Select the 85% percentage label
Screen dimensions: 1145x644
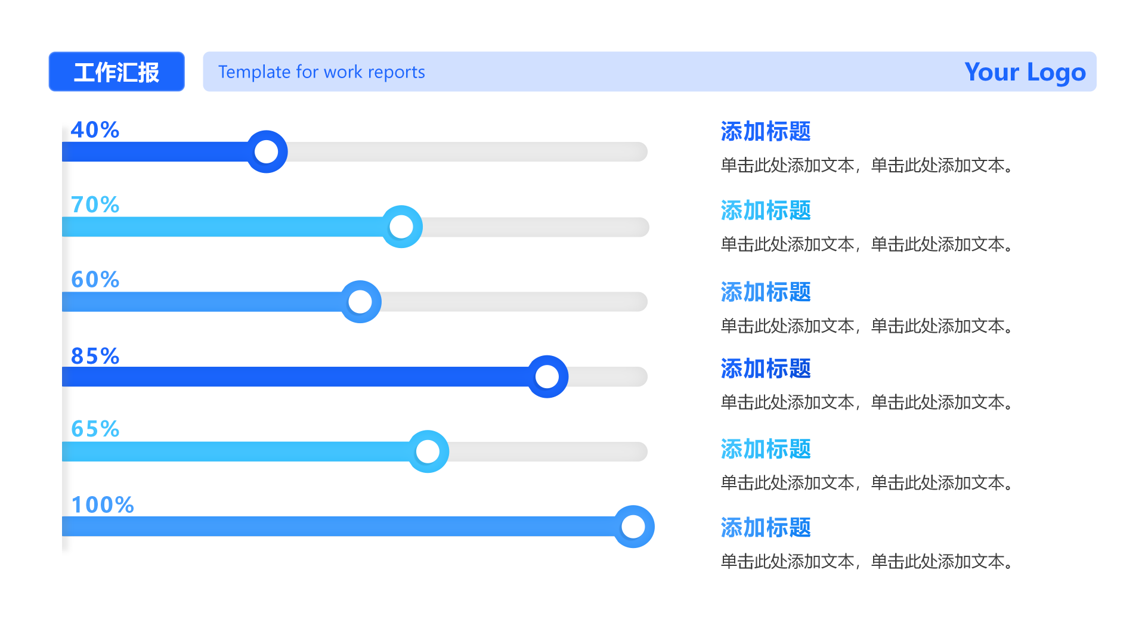pos(95,356)
